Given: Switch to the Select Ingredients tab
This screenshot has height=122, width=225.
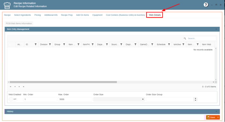Looking at the screenshot, I should 22,15.
